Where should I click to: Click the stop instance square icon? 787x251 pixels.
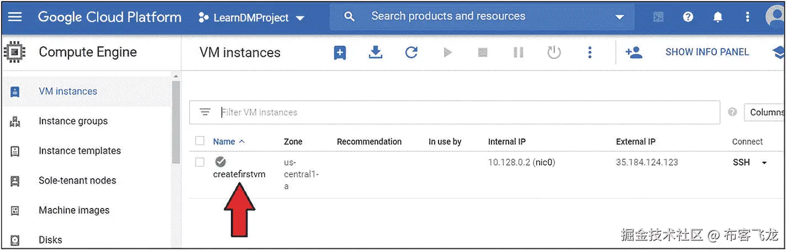483,52
